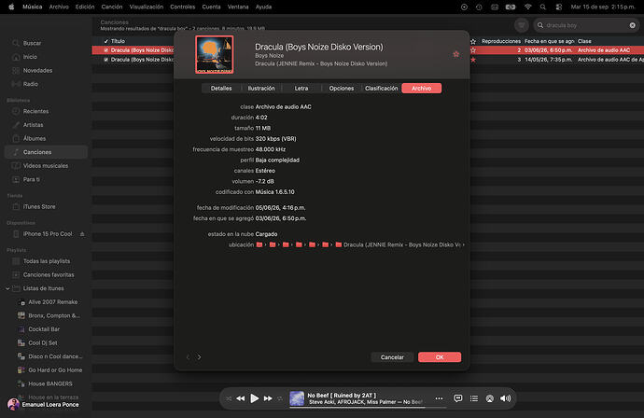Click the Wi-Fi status icon
This screenshot has height=418, width=644.
[527, 7]
